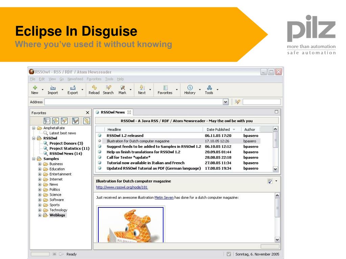Reload the newsfeed with the Reload button
This screenshot has width=346, height=259.
94,90
